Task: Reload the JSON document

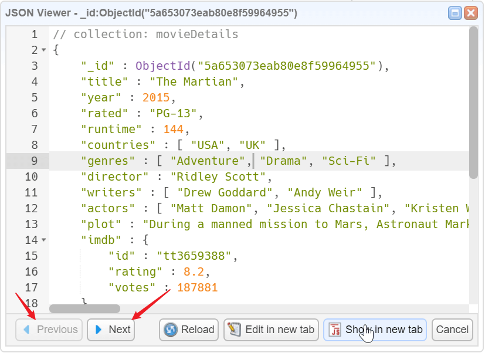Action: click(189, 330)
